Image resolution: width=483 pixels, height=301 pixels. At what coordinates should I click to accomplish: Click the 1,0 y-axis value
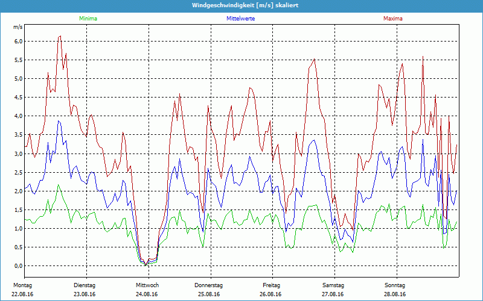click(19, 229)
